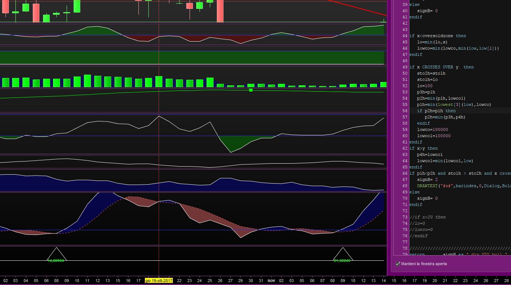Screen dimensions: 511x285
Task: Click code line 'lowco=100000'
Action: (x=432, y=129)
